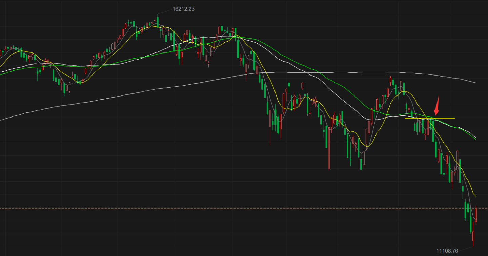Image resolution: width=488 pixels, height=256 pixels.
Task: Click the 11108.76 low price label
Action: point(447,251)
